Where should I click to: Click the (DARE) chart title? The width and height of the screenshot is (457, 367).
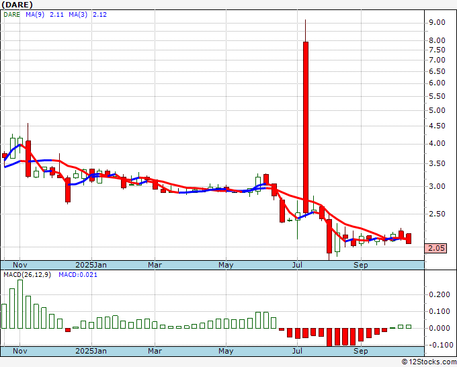point(17,5)
